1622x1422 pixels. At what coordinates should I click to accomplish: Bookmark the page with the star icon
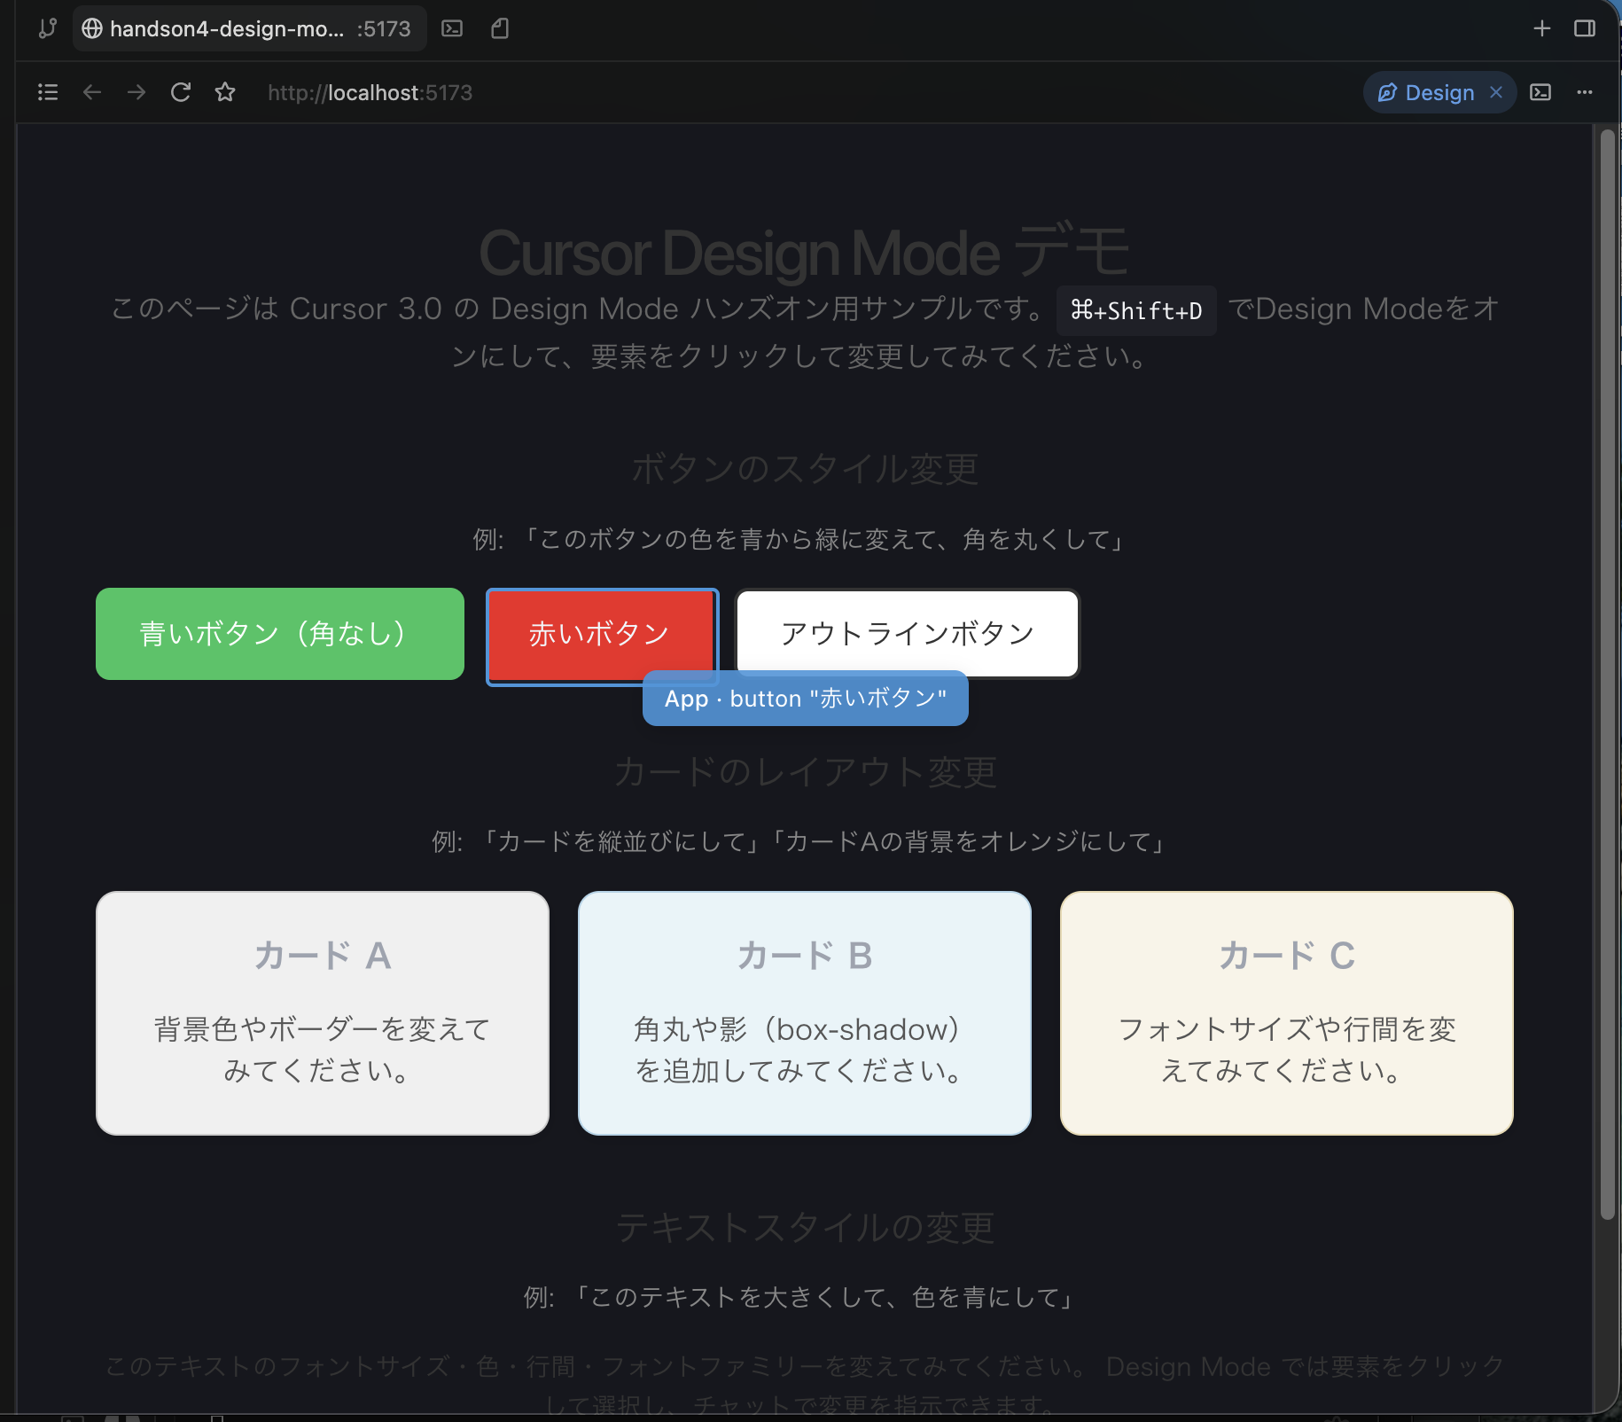point(224,92)
